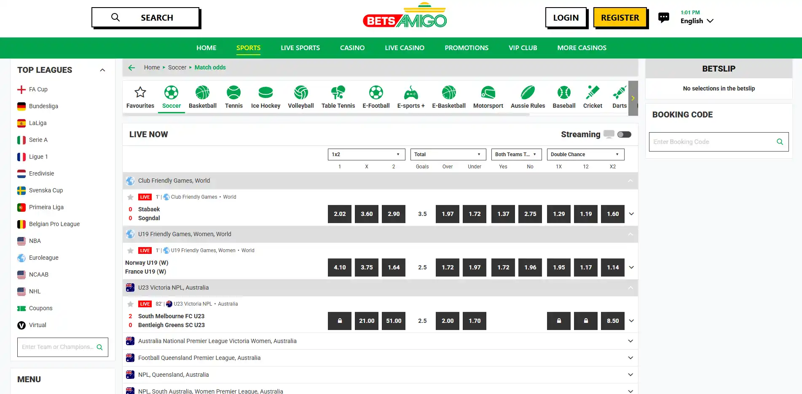Open the Casino menu
The width and height of the screenshot is (802, 394).
(x=352, y=48)
